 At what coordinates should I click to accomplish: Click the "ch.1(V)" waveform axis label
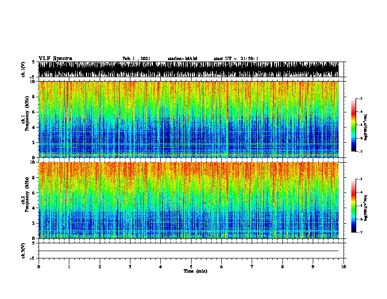(x=23, y=69)
